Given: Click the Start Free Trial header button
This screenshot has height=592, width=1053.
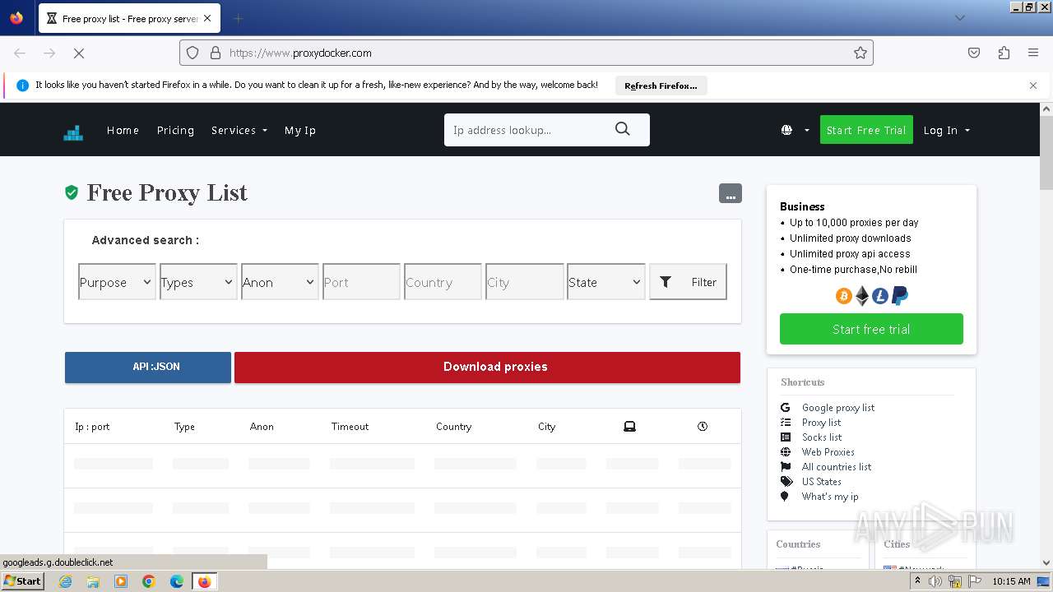Looking at the screenshot, I should click(866, 130).
